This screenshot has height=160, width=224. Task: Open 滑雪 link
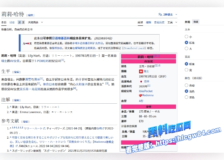[28, 79]
